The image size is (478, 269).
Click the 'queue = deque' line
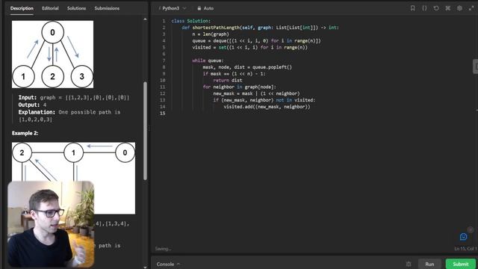256,40
